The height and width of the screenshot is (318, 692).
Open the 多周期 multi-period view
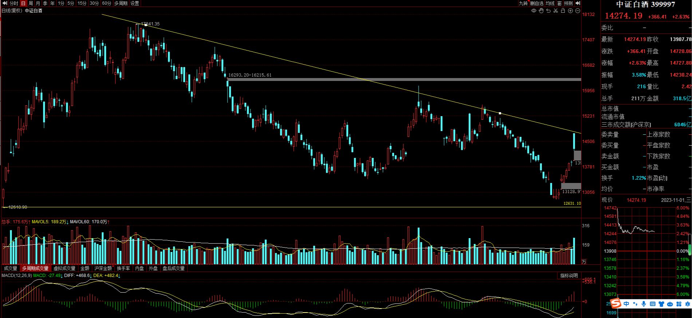coord(121,3)
